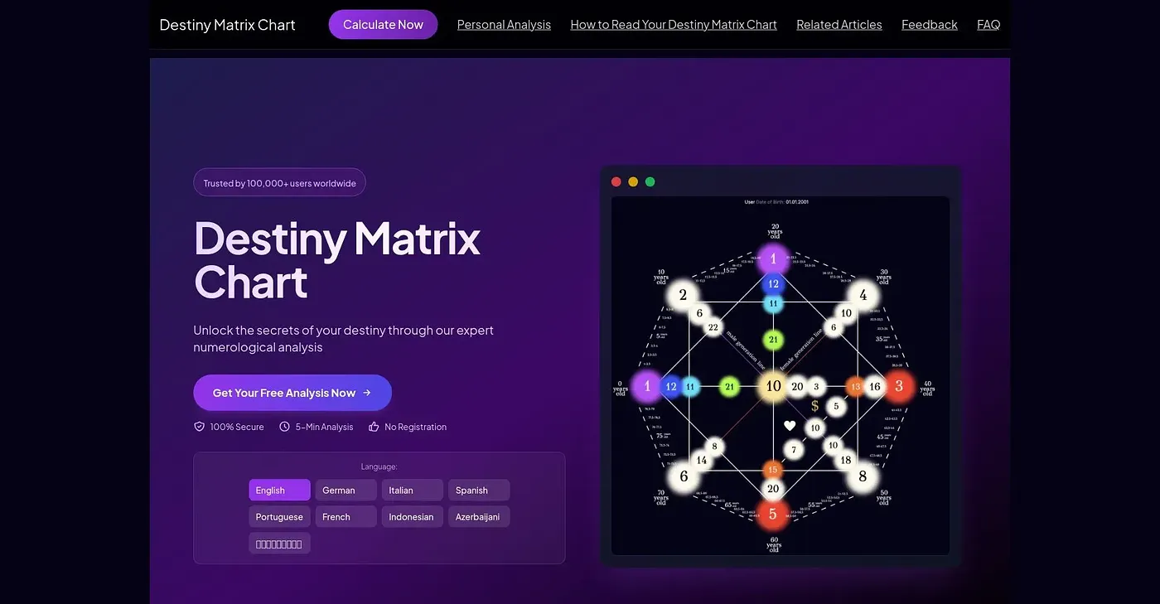Choose the Portuguese language option

click(279, 517)
